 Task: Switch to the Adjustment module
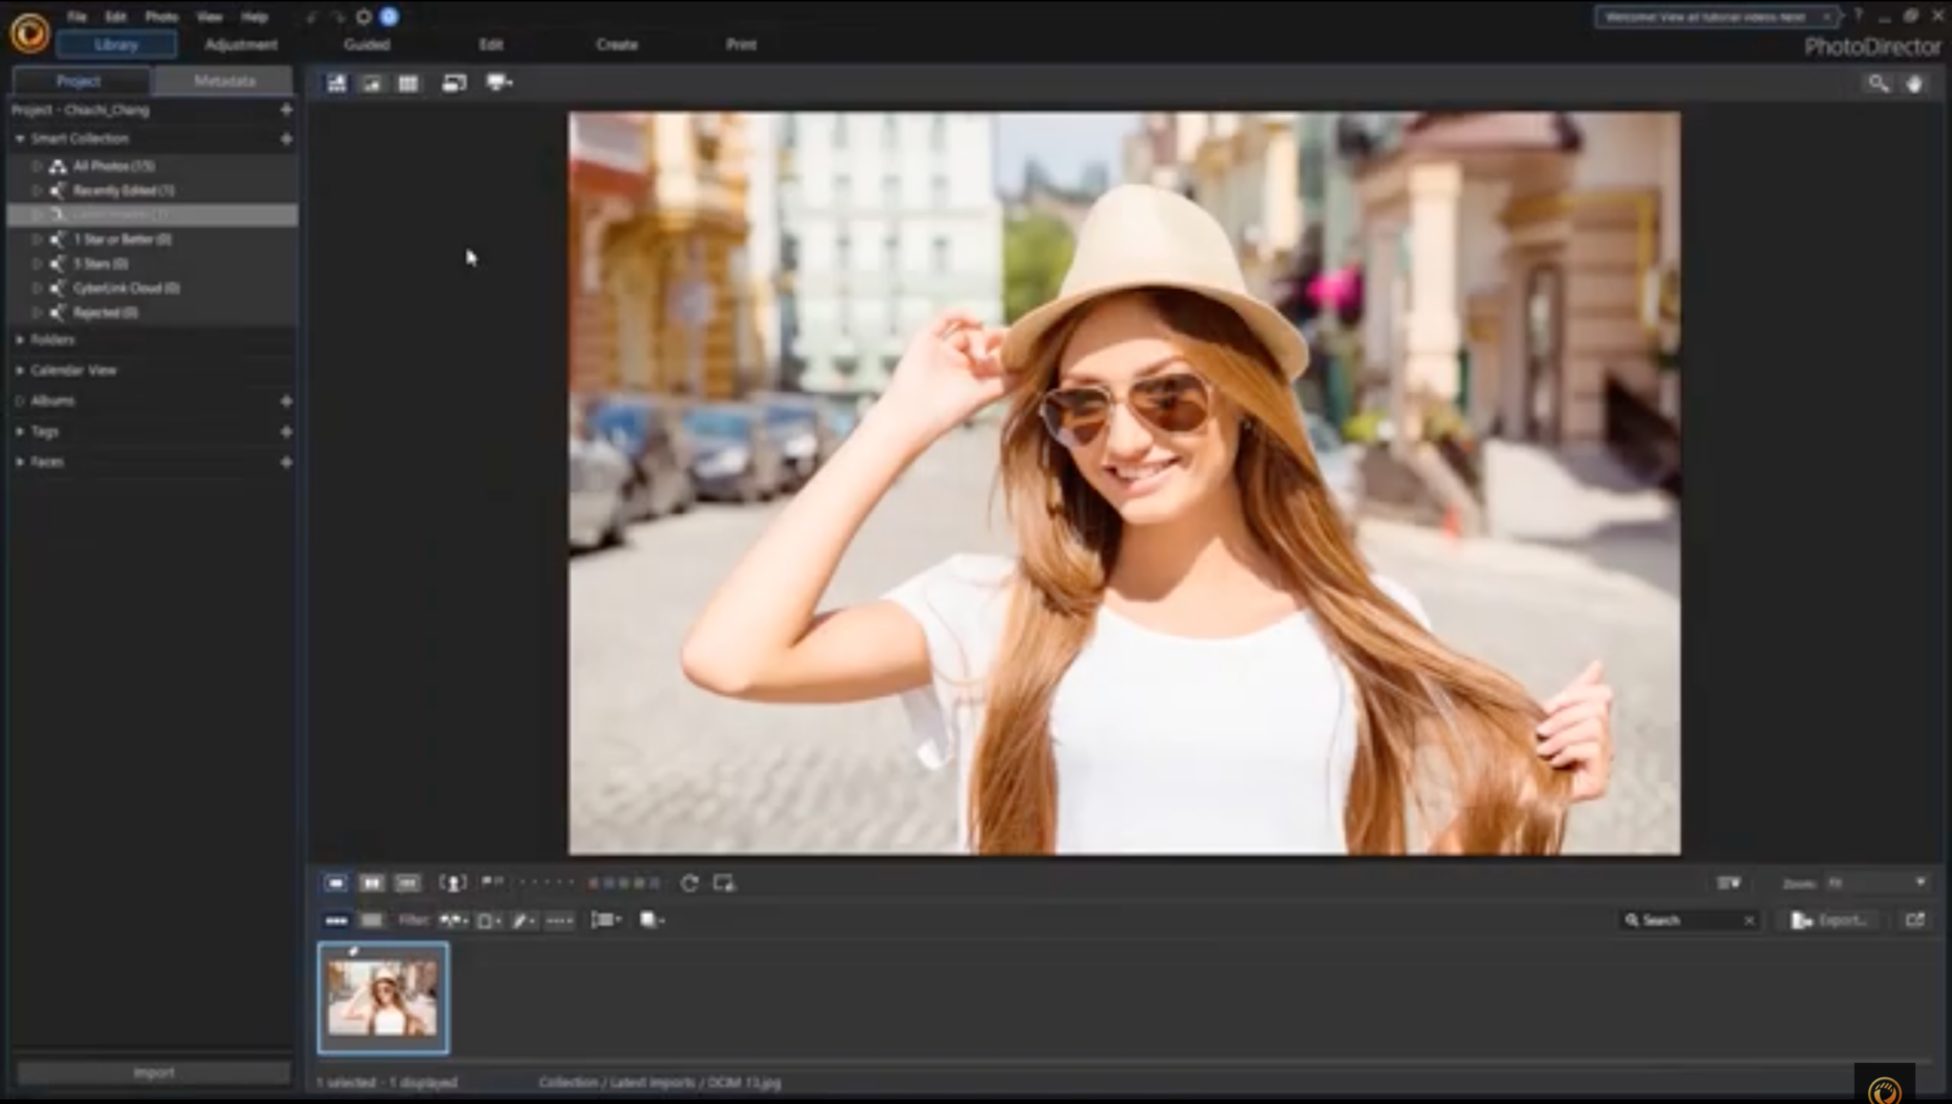239,44
